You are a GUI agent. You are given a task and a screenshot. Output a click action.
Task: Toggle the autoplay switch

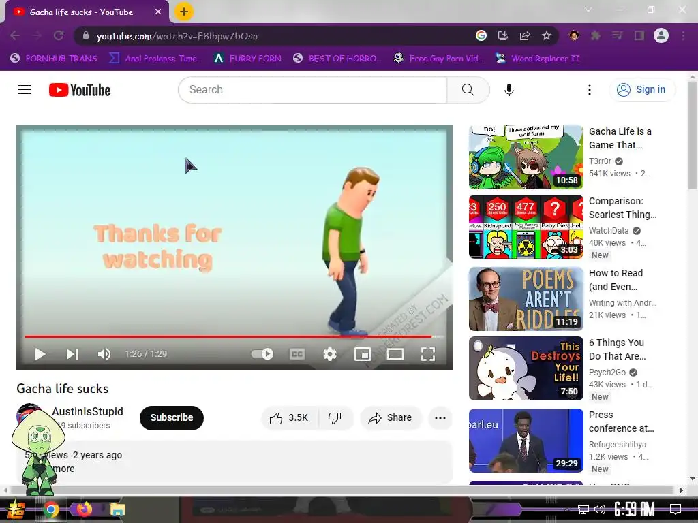(x=262, y=354)
